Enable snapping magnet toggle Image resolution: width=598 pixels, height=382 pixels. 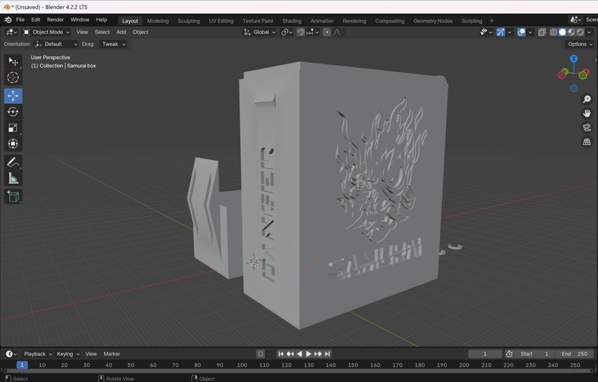tap(301, 32)
